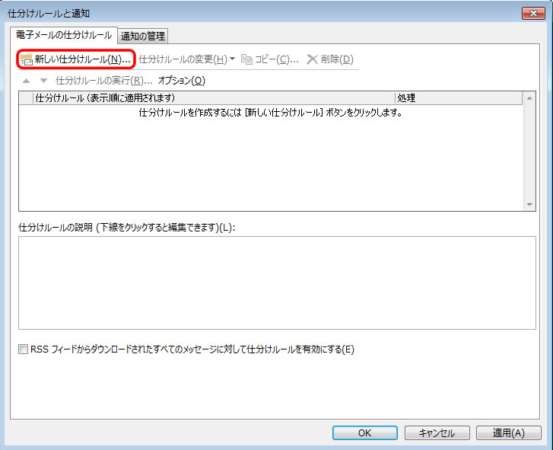Select 電子メールの仕分けルール tab

tap(64, 35)
